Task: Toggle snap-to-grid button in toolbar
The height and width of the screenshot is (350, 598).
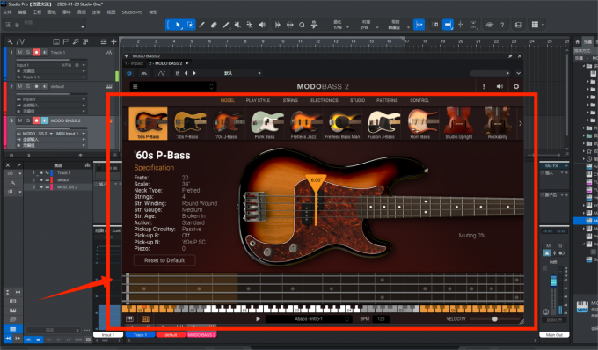Action: click(419, 25)
